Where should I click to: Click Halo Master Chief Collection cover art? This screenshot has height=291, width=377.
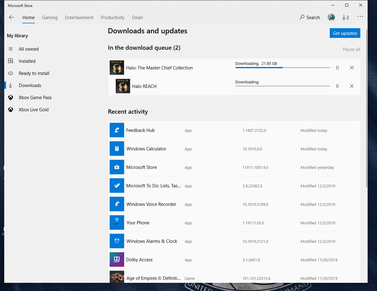pyautogui.click(x=117, y=68)
